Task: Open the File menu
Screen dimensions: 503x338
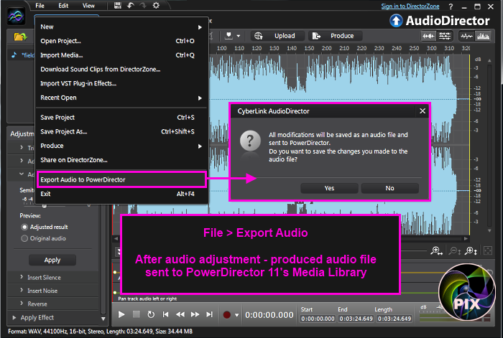Action: (40, 6)
